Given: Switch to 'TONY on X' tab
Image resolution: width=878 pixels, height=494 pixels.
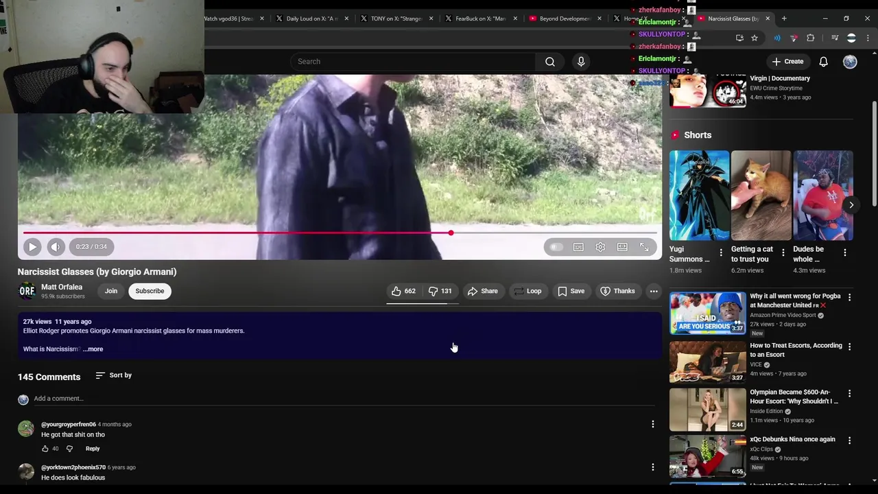Looking at the screenshot, I should click(x=396, y=19).
